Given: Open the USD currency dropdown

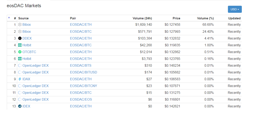Looking at the screenshot, I should [235, 9].
